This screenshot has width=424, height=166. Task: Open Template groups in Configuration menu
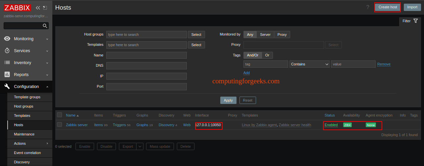point(30,97)
